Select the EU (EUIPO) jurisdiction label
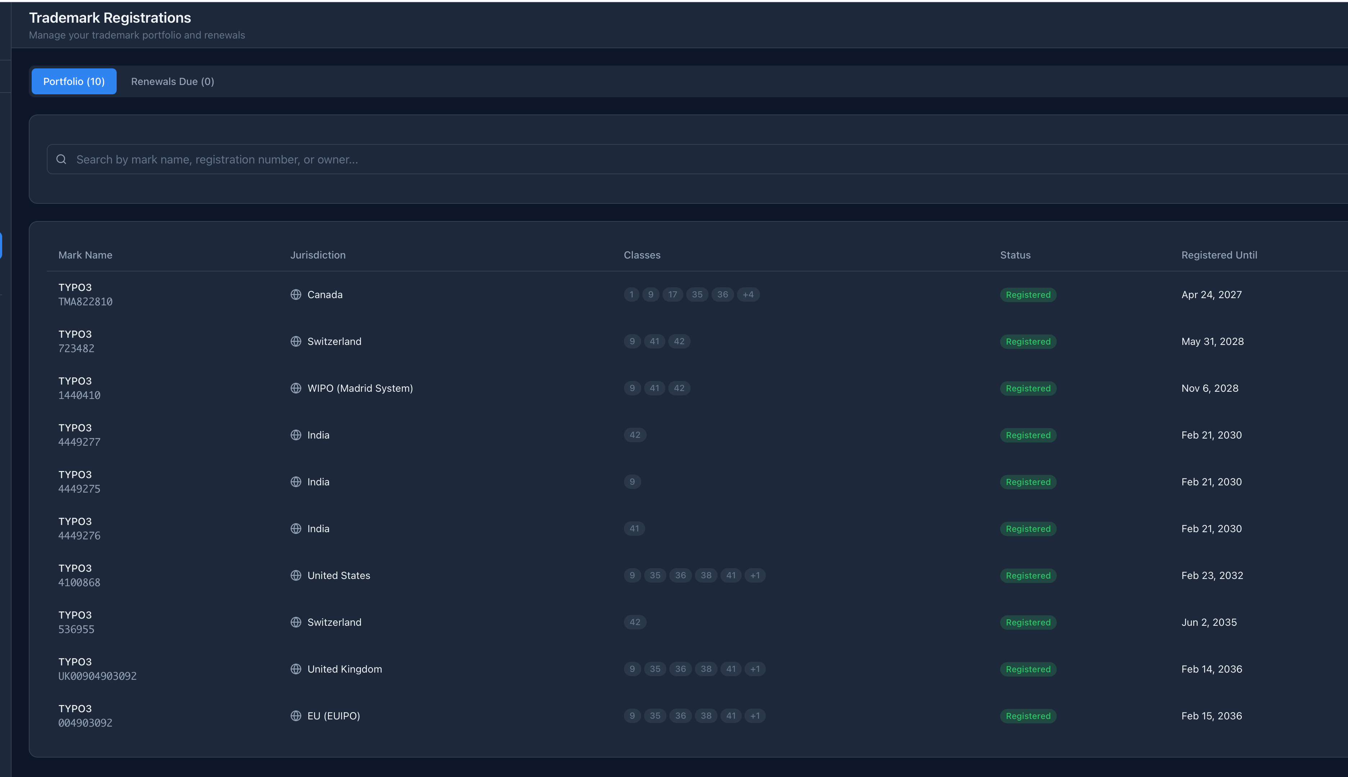The width and height of the screenshot is (1348, 777). tap(333, 716)
